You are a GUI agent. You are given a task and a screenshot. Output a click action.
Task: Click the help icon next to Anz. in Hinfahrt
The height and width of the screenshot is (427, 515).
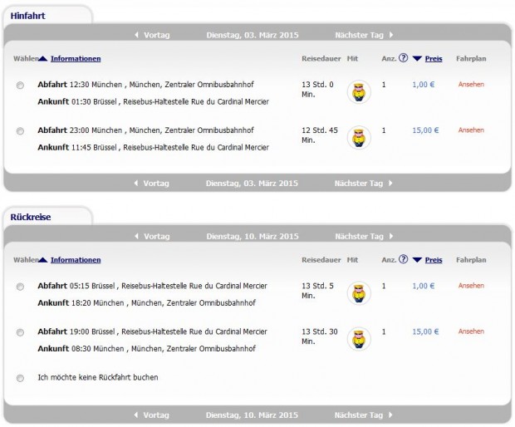[403, 58]
